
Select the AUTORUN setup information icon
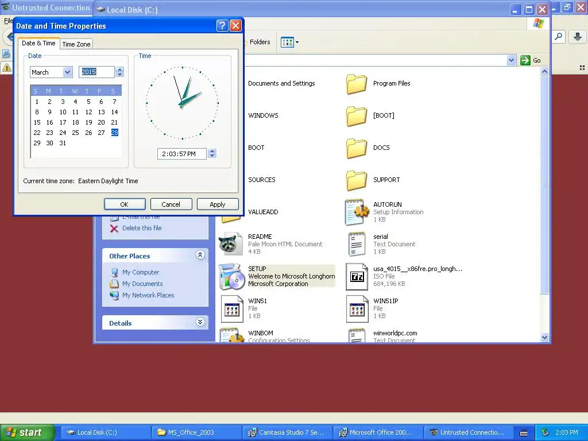pos(356,212)
